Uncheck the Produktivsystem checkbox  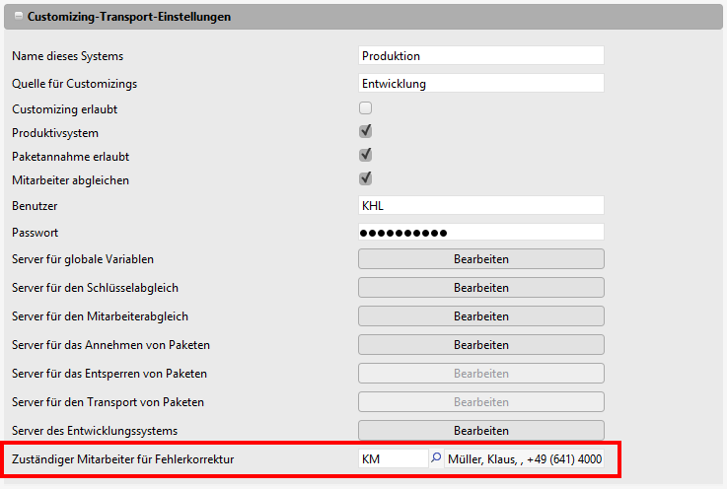point(365,131)
